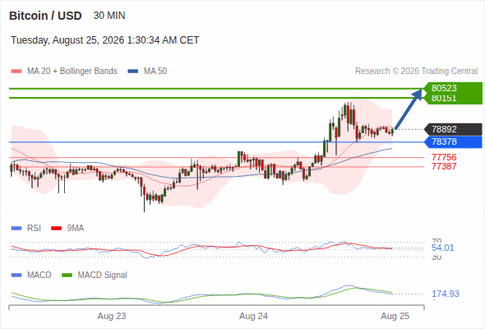Viewport: 485px width, 329px height.
Task: Click the MACD value 174.93
Action: click(x=446, y=294)
